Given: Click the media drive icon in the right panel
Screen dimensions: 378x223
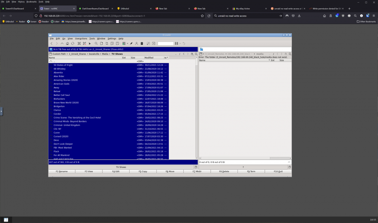Looking at the screenshot, I should [x=201, y=49].
